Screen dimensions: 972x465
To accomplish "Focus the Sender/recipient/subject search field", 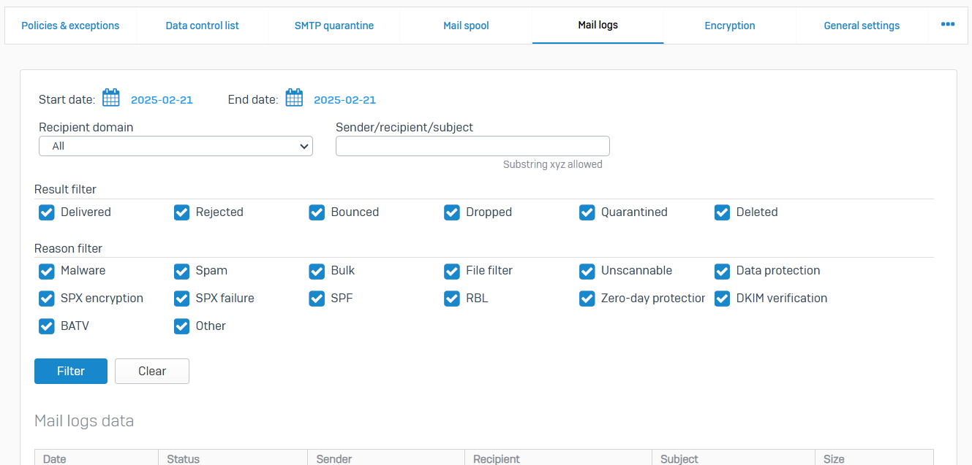I will tap(472, 146).
